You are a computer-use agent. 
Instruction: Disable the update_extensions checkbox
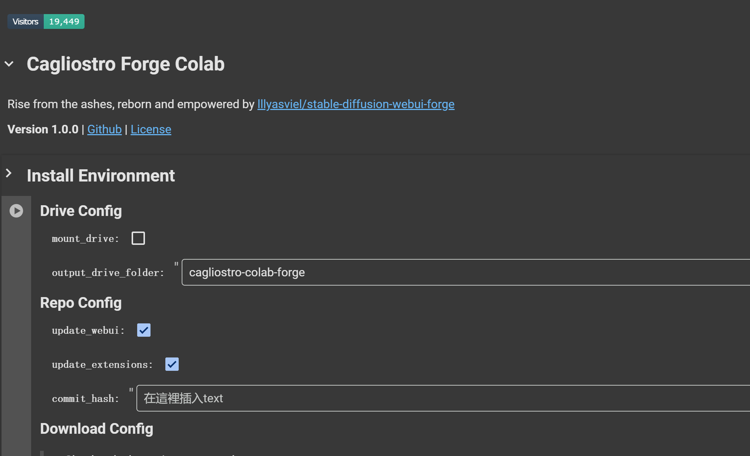tap(172, 364)
